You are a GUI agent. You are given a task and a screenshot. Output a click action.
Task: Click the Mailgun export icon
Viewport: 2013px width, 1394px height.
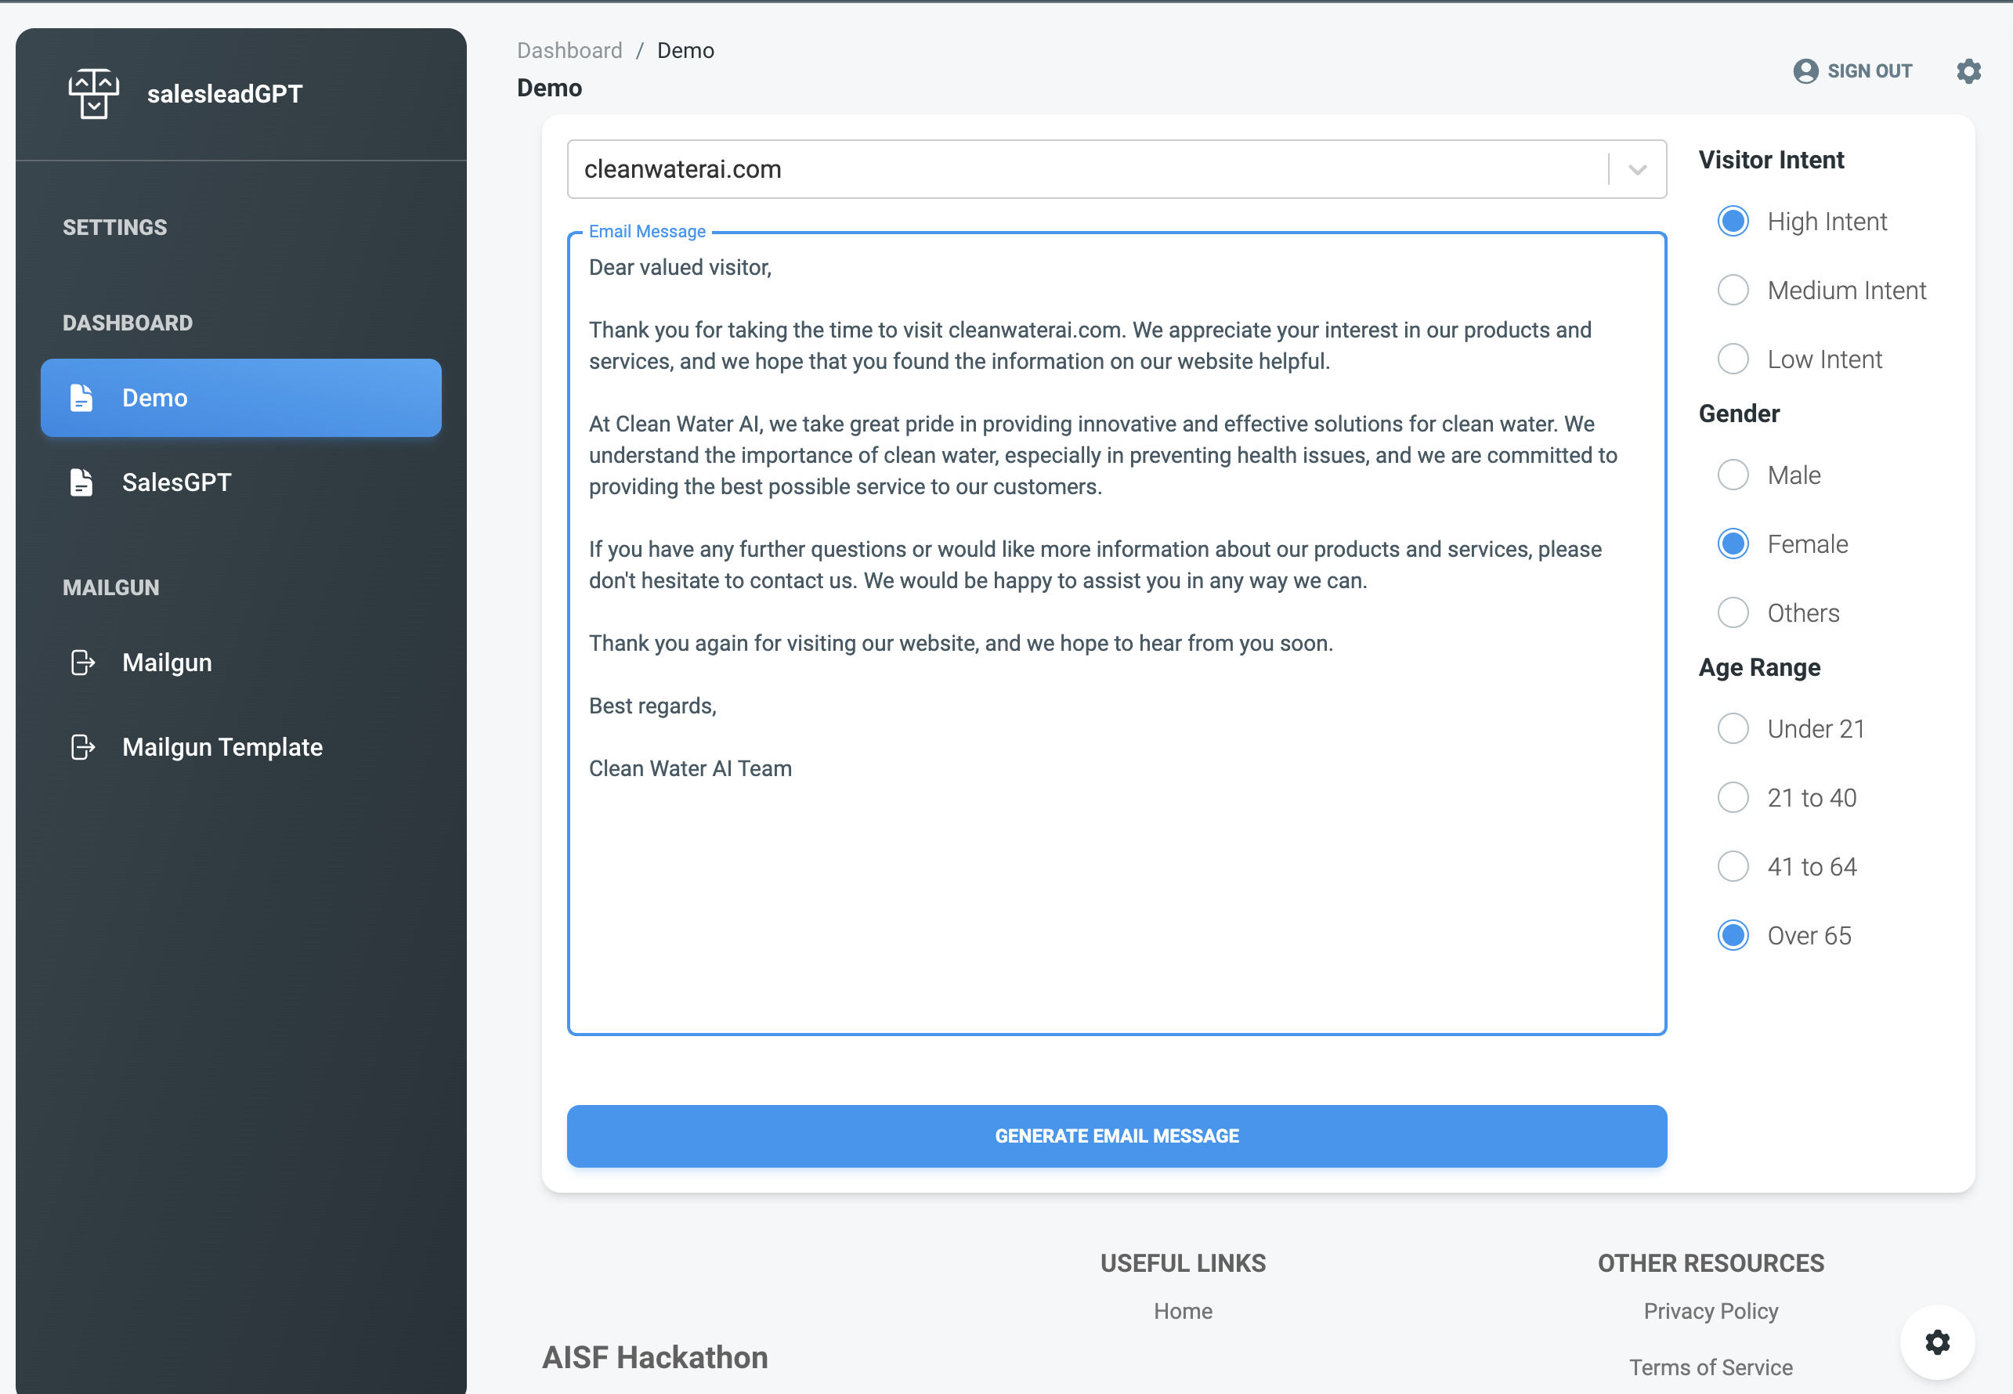pyautogui.click(x=81, y=662)
